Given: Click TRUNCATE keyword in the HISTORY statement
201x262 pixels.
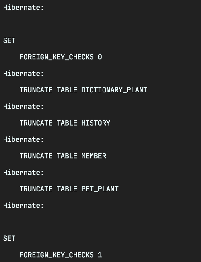Looking at the screenshot, I should 36,123.
